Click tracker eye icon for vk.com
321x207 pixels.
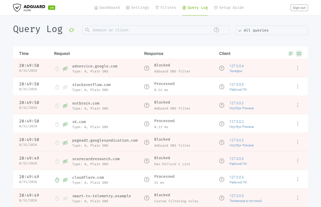tap(65, 124)
